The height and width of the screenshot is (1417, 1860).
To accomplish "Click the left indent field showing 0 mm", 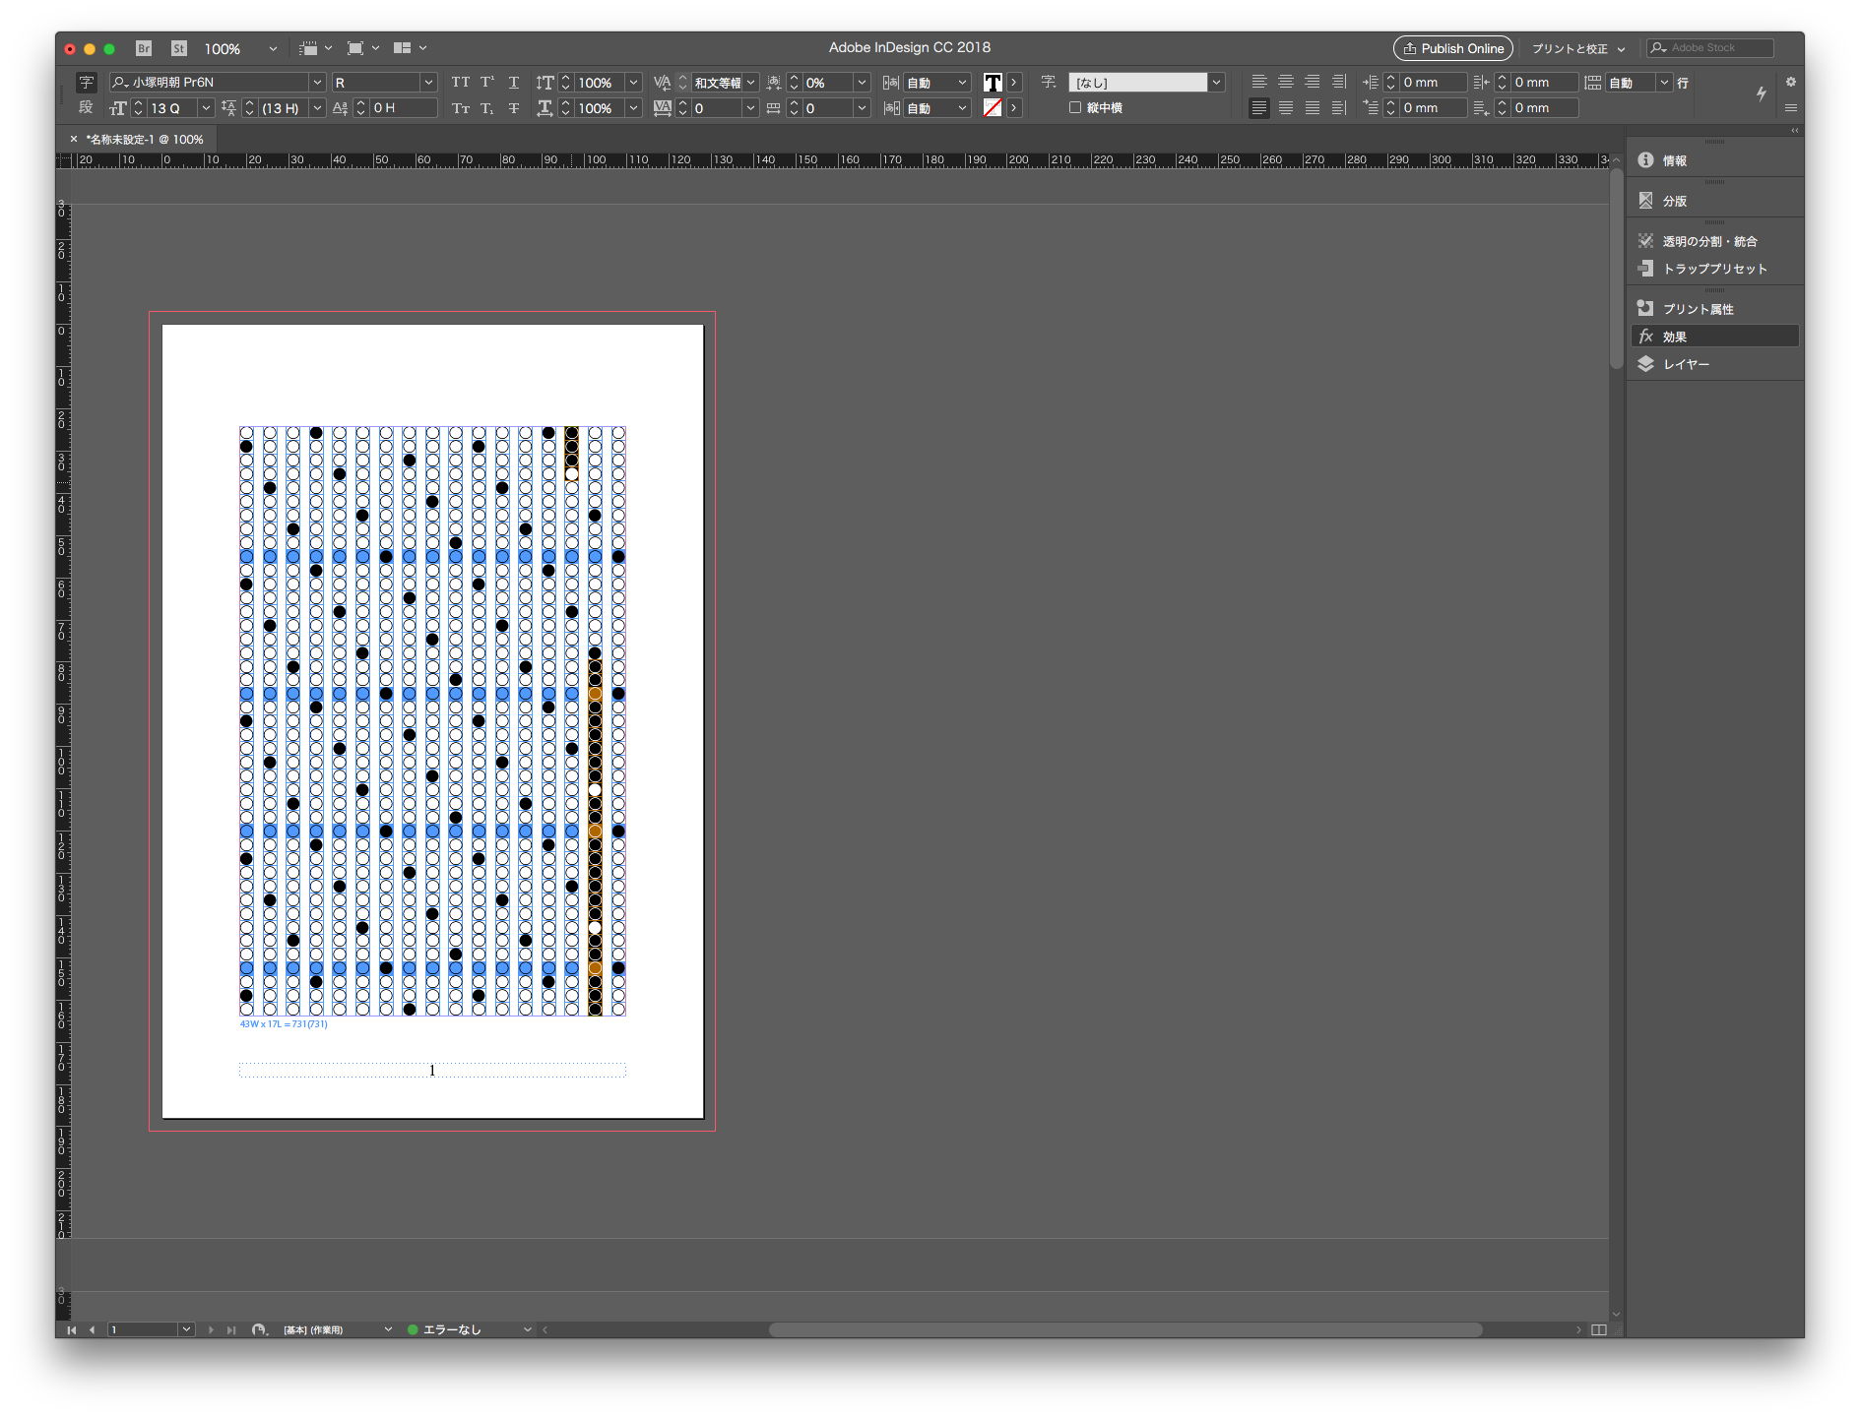I will click(1433, 83).
